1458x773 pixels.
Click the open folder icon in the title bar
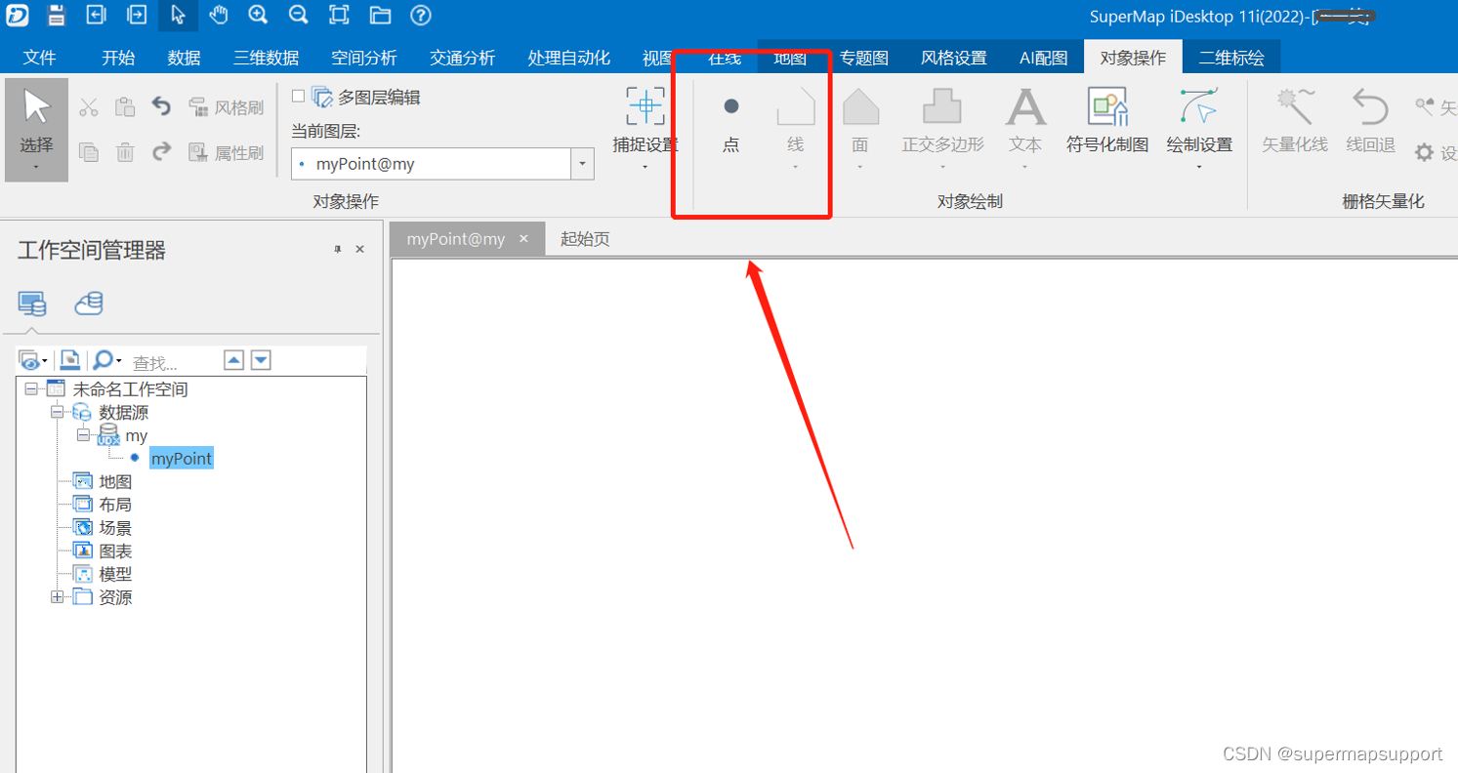click(380, 16)
